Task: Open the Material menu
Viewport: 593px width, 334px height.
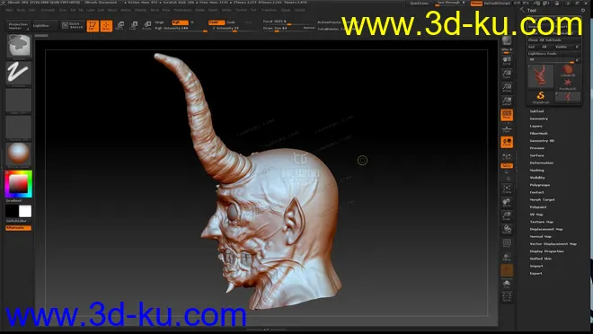Action: click(x=141, y=10)
